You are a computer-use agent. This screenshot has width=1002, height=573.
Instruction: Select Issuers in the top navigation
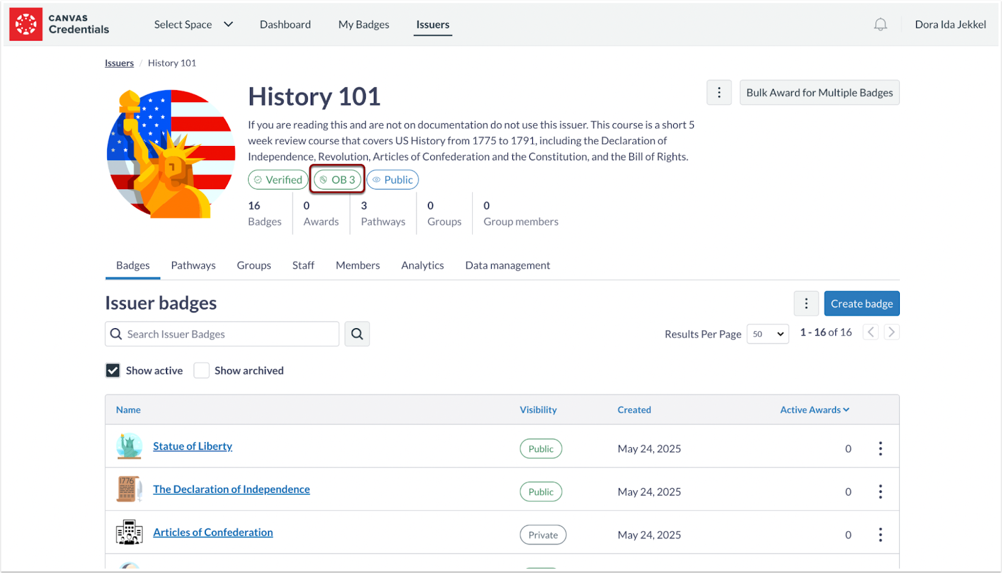(x=433, y=24)
